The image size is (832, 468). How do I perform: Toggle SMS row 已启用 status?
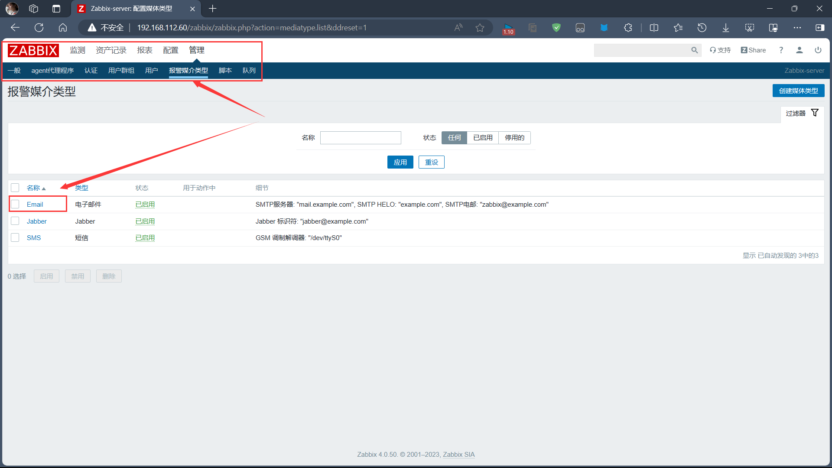[145, 238]
